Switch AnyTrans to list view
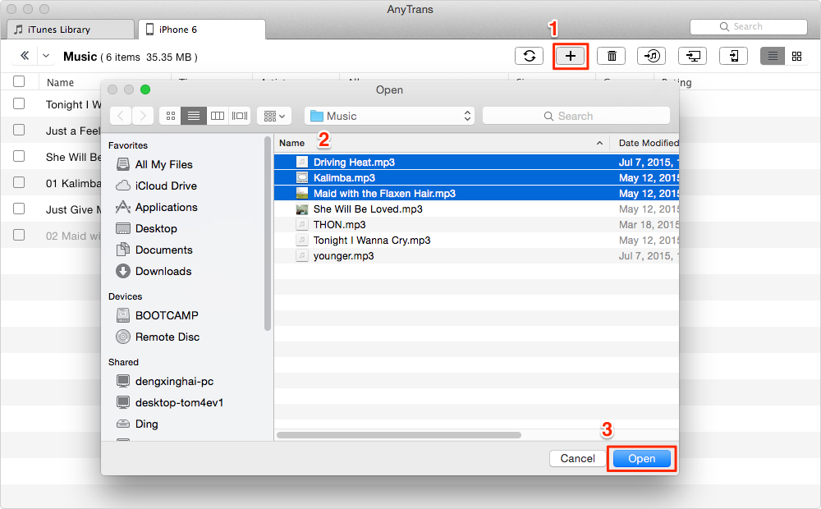The height and width of the screenshot is (509, 821). point(773,56)
